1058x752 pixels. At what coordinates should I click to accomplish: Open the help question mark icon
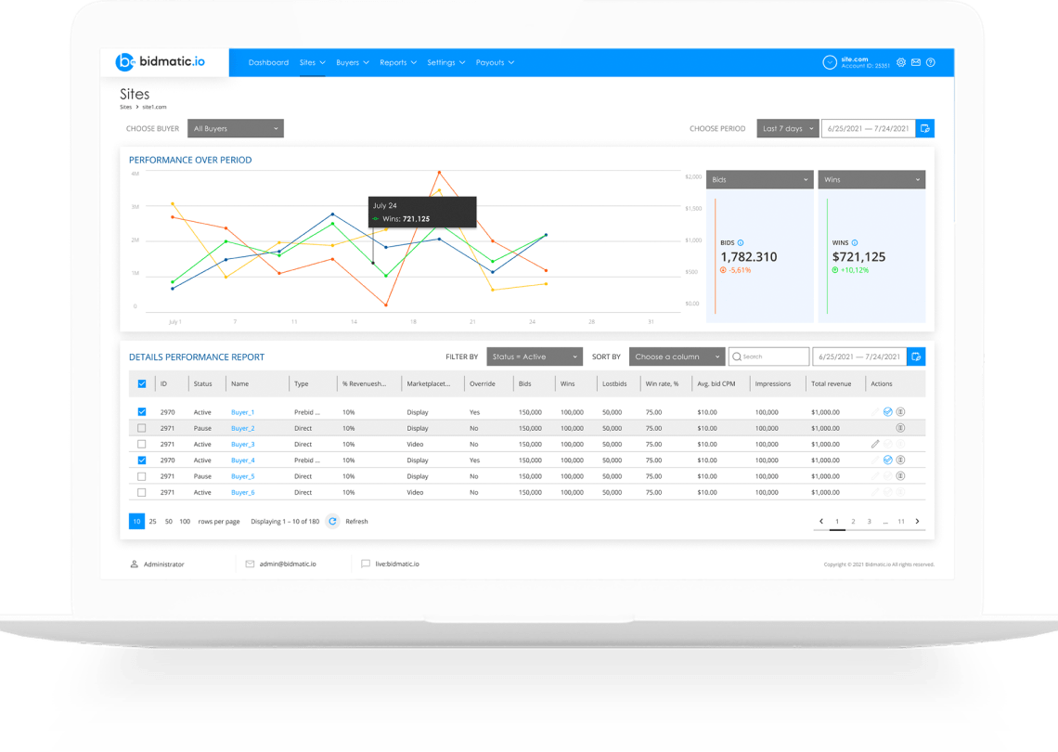pyautogui.click(x=931, y=62)
